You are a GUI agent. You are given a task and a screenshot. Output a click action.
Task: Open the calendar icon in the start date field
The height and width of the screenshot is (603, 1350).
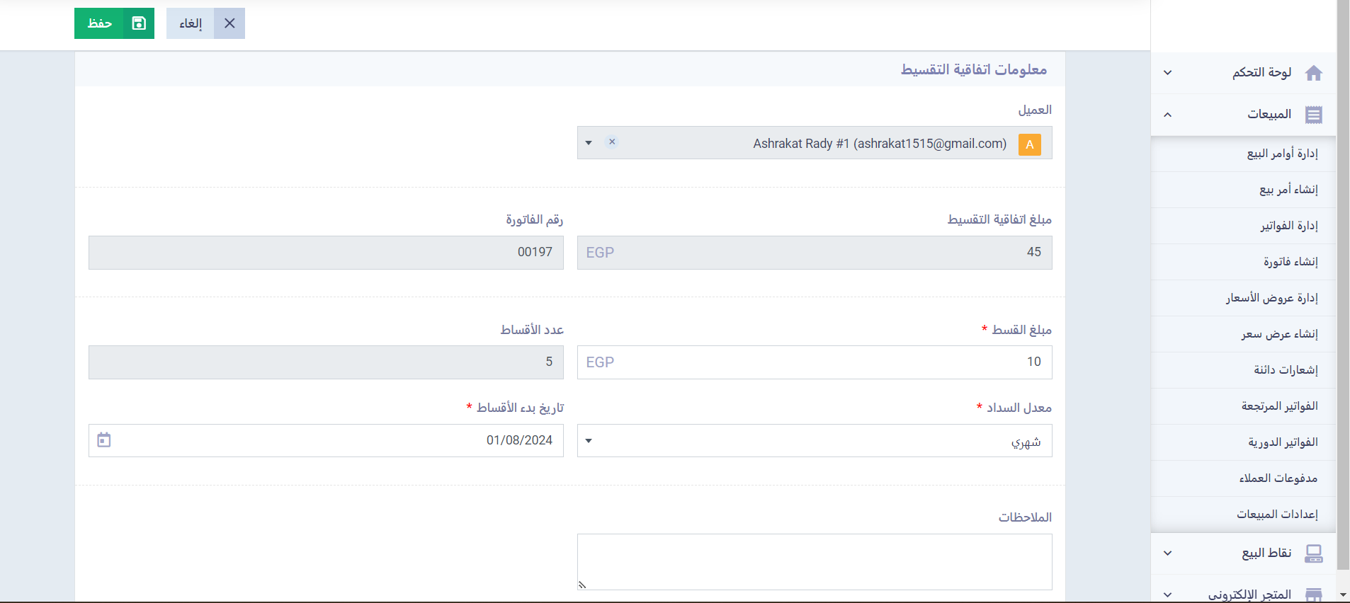104,440
